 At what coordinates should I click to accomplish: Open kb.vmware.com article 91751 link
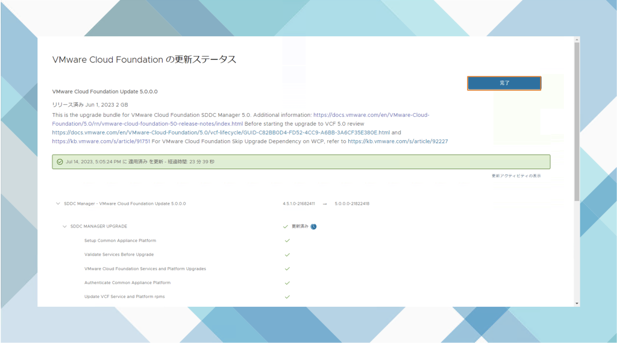click(x=101, y=141)
